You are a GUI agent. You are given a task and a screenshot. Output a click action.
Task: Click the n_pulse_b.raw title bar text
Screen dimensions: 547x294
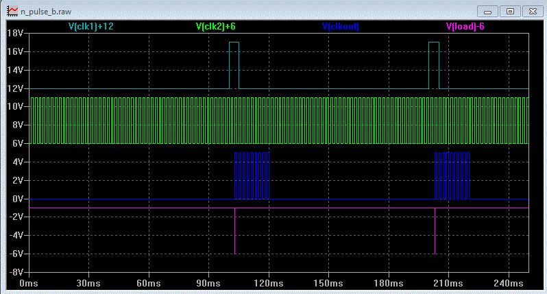(46, 12)
